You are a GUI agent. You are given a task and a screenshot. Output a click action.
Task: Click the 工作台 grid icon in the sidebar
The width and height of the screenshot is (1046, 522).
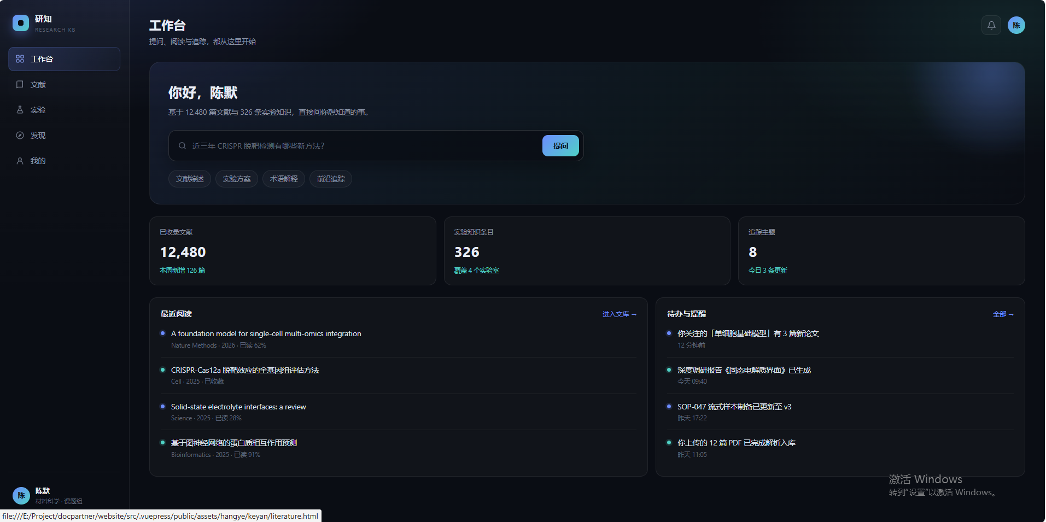point(20,59)
